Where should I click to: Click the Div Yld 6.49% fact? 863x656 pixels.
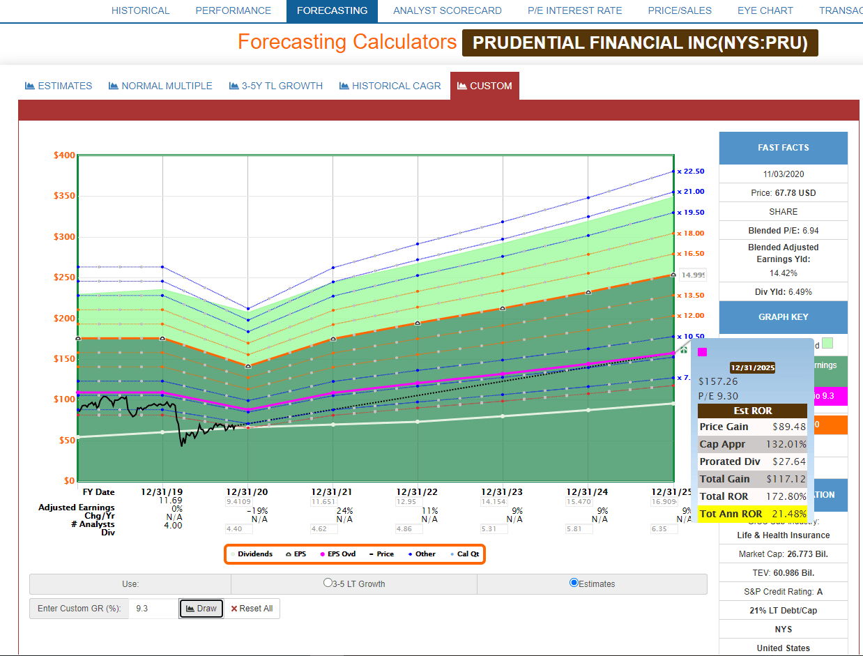point(784,292)
